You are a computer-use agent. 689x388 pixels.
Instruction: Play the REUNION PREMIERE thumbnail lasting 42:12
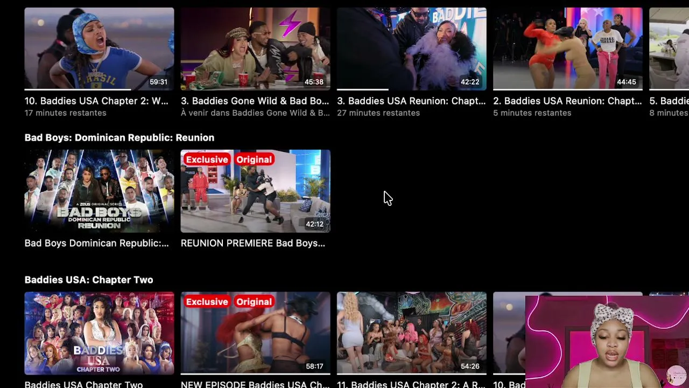pyautogui.click(x=255, y=191)
